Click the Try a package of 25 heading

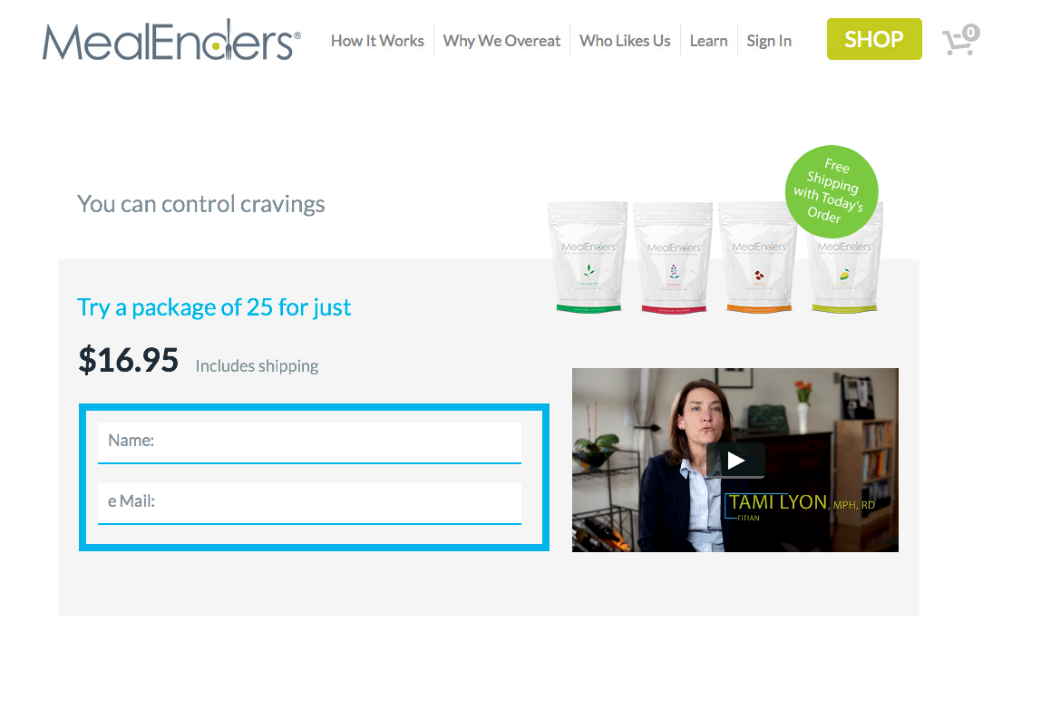pyautogui.click(x=214, y=307)
